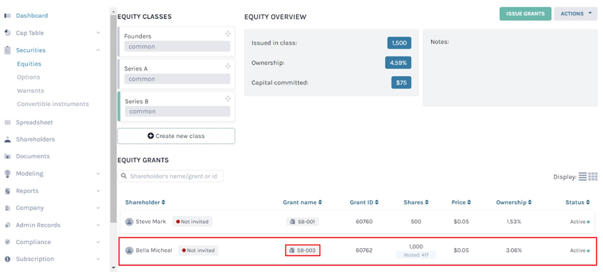This screenshot has width=603, height=272.
Task: Click the Cap Table pie chart icon
Action: click(8, 33)
